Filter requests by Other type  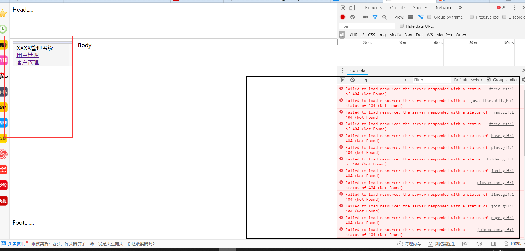tap(461, 35)
